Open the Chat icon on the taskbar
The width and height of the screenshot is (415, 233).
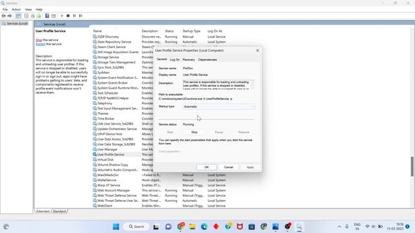click(169, 227)
